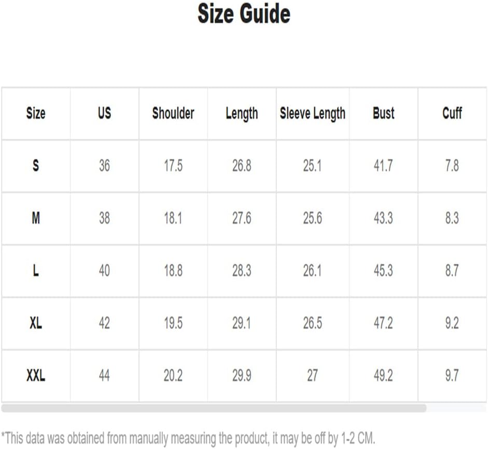Click the L size row label
This screenshot has width=488, height=449.
pos(36,270)
